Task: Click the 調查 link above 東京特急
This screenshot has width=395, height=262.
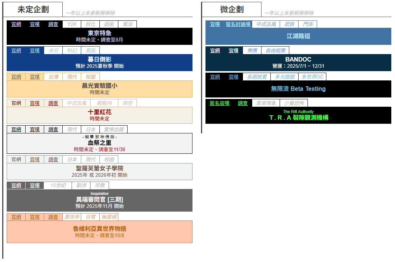Action: tap(53, 24)
